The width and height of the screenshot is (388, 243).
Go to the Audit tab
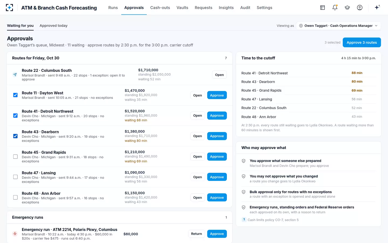[245, 8]
